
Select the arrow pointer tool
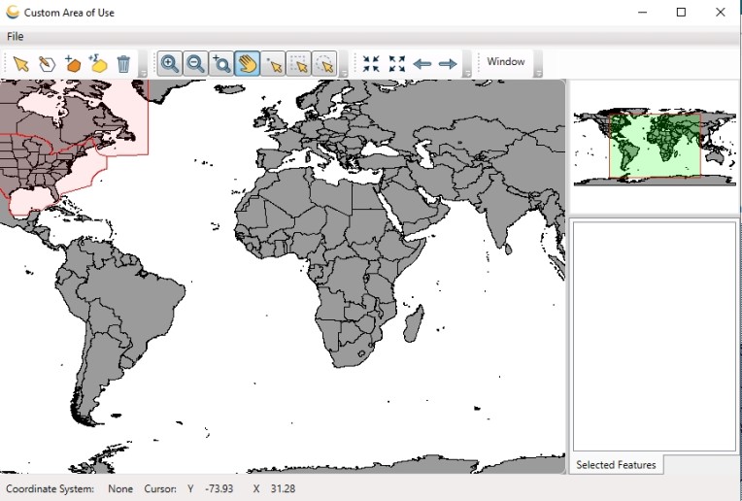pyautogui.click(x=21, y=64)
